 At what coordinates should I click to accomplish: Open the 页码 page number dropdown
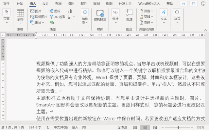146,23
